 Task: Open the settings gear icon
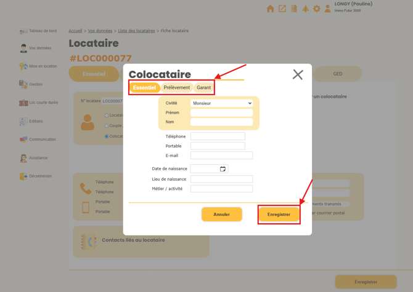(317, 9)
